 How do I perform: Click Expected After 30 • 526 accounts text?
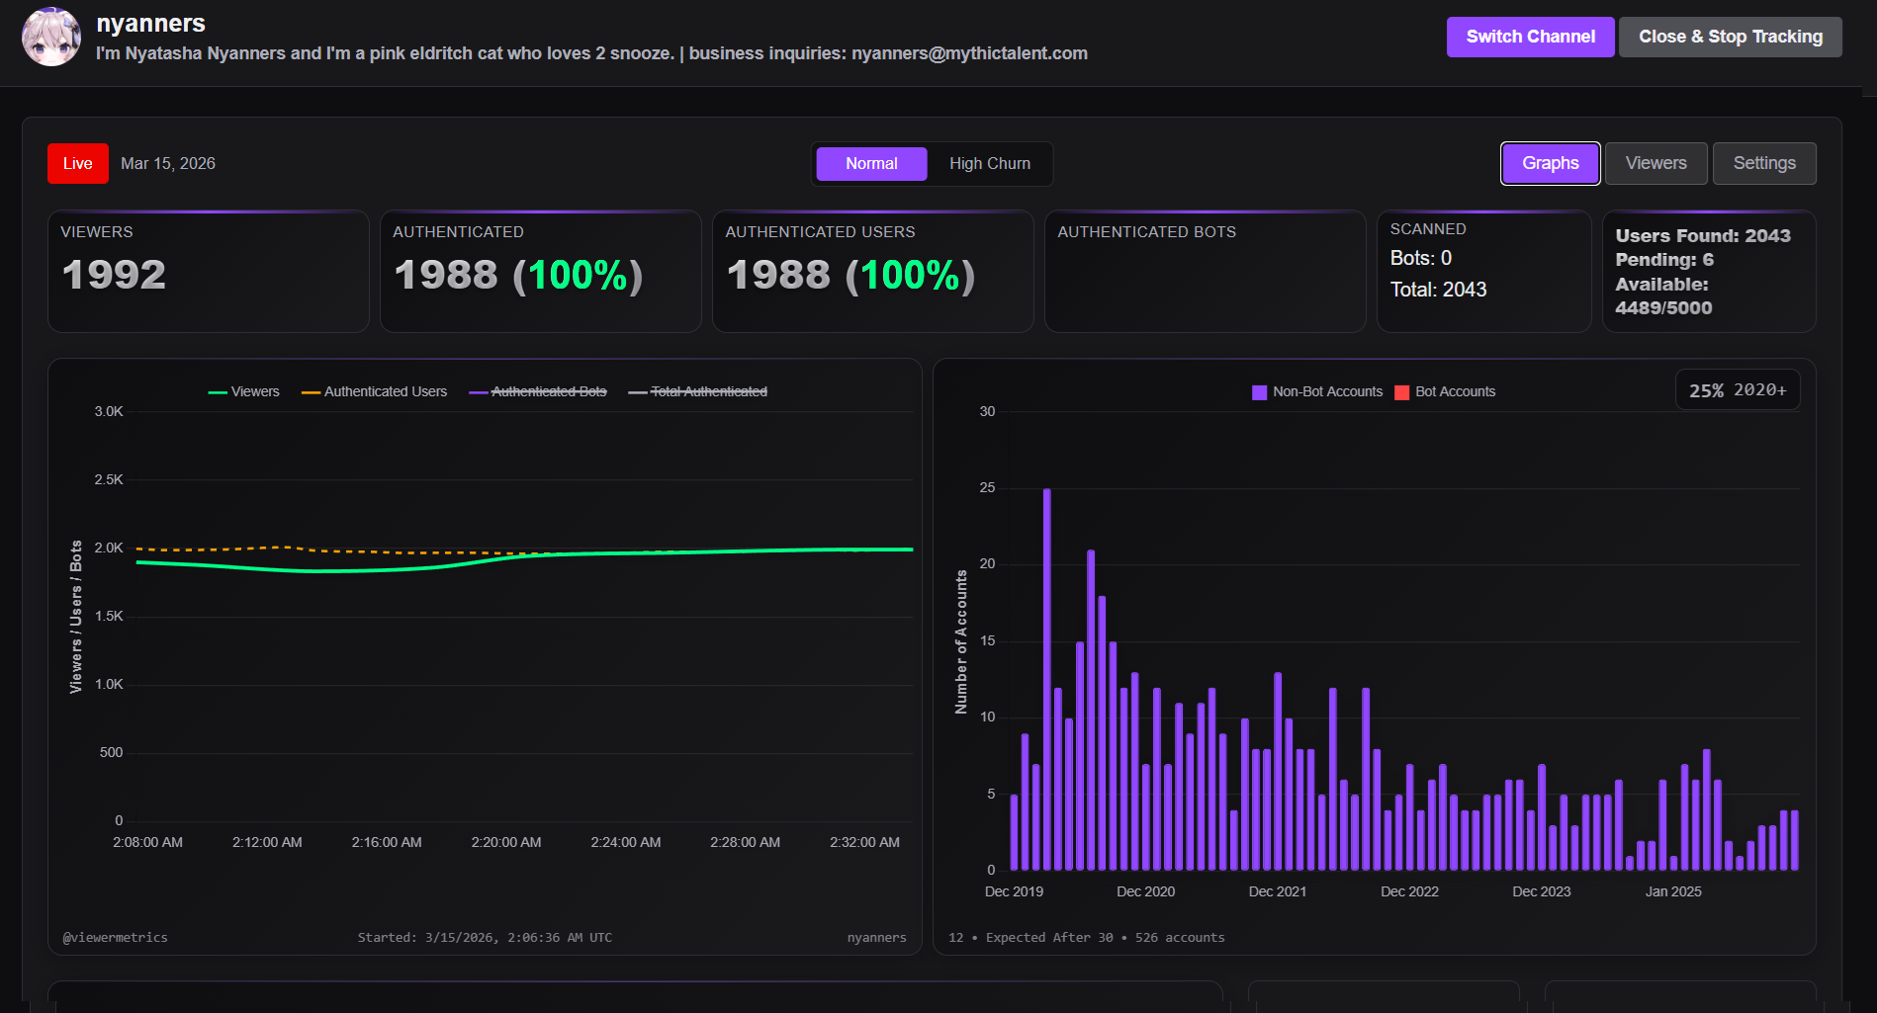1105,938
